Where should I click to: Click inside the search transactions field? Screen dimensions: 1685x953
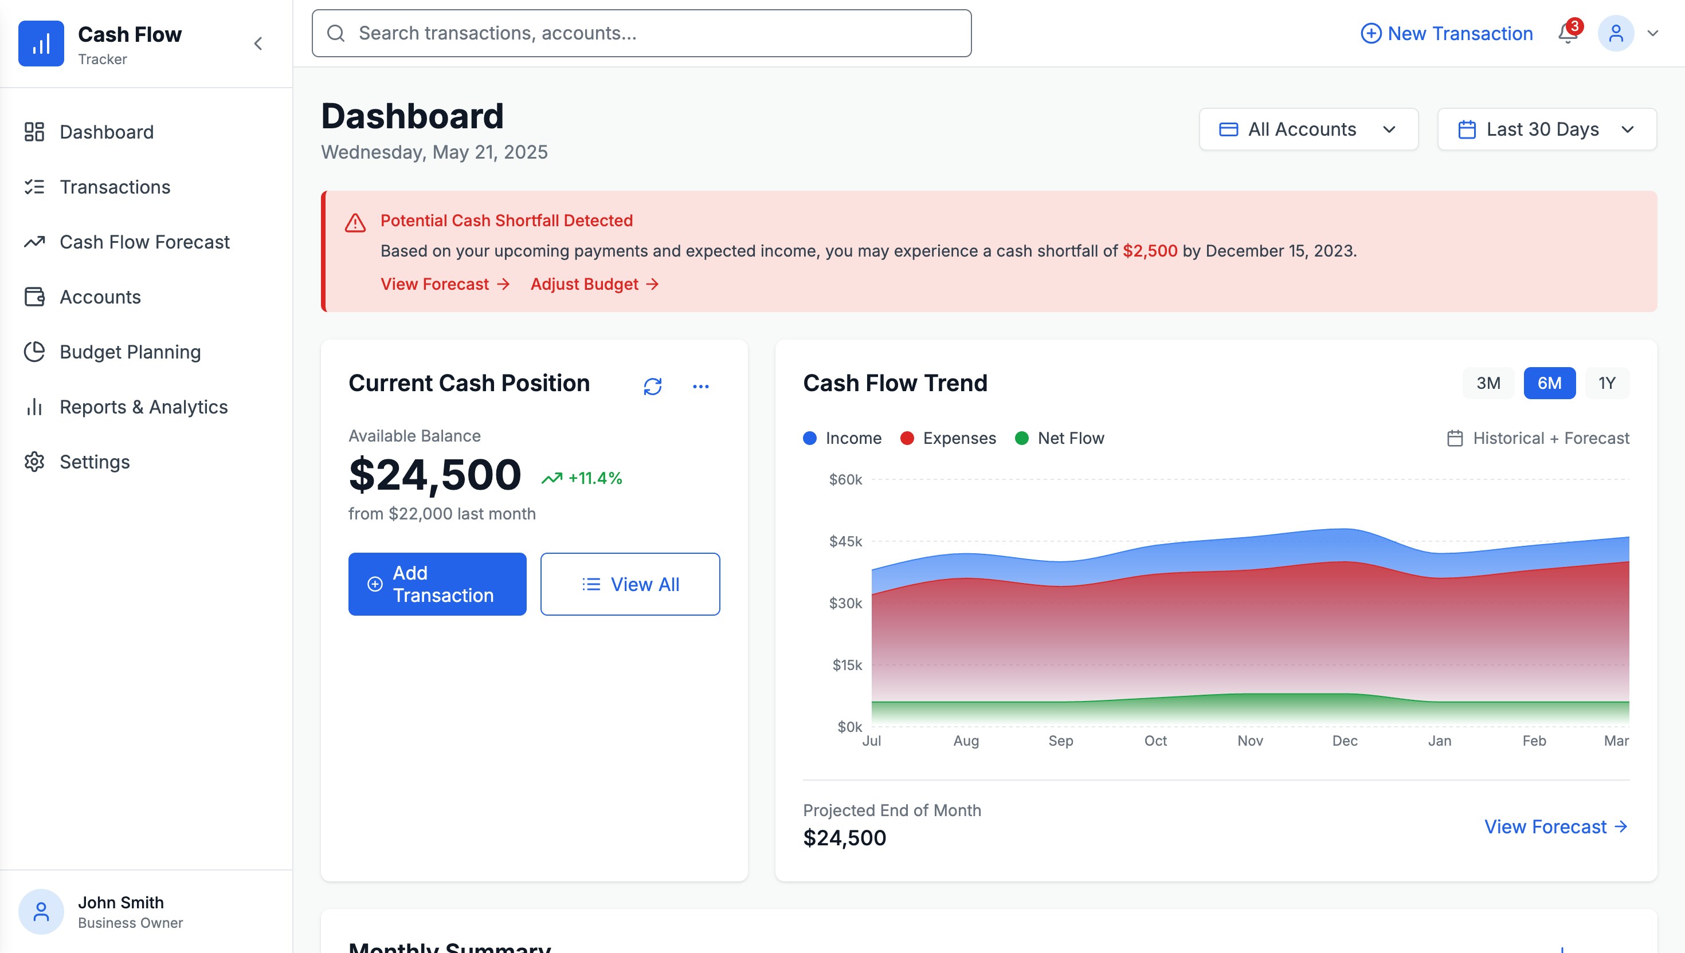point(642,33)
